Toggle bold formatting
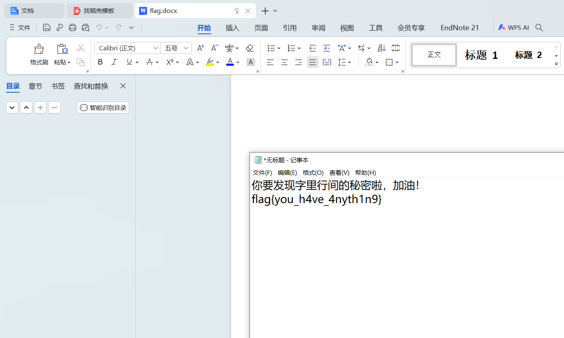Screen dimensions: 564x338 (100, 62)
